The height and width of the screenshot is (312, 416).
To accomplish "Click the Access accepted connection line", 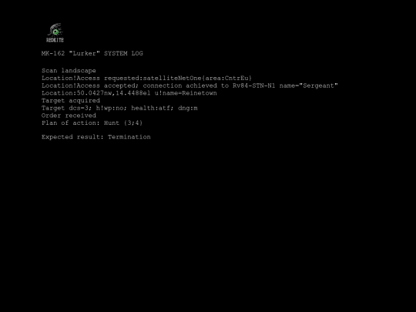I will (190, 86).
